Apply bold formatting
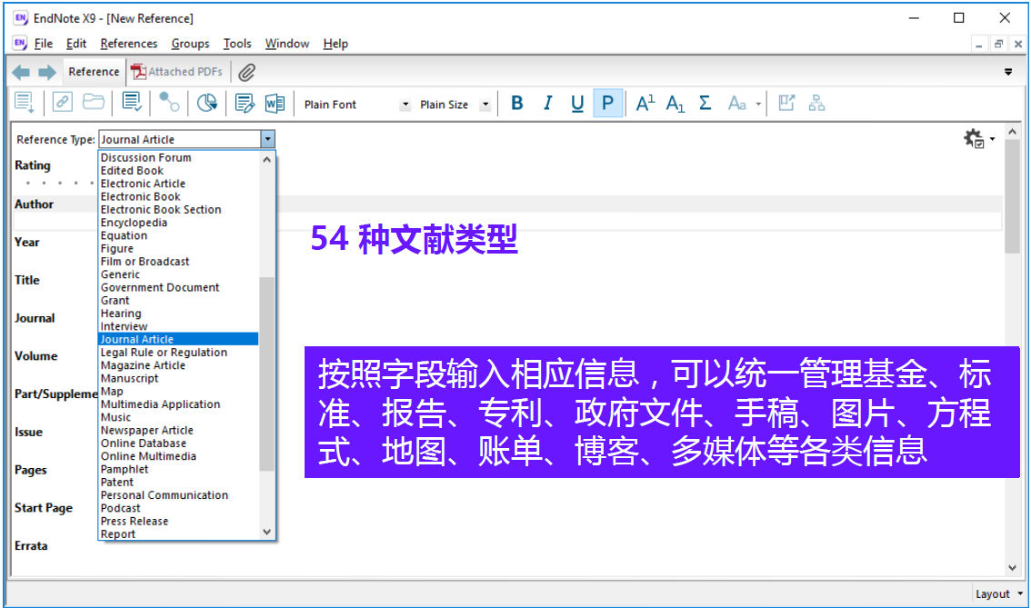 click(x=516, y=104)
